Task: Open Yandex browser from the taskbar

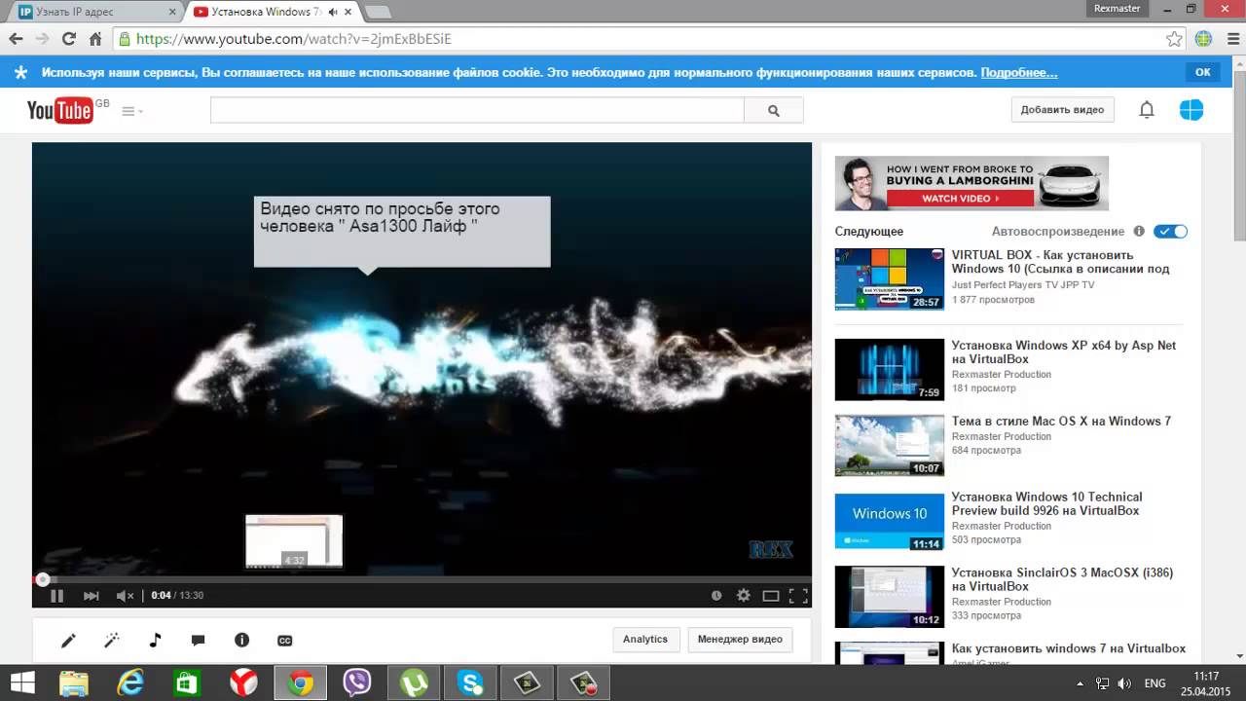Action: pos(243,683)
